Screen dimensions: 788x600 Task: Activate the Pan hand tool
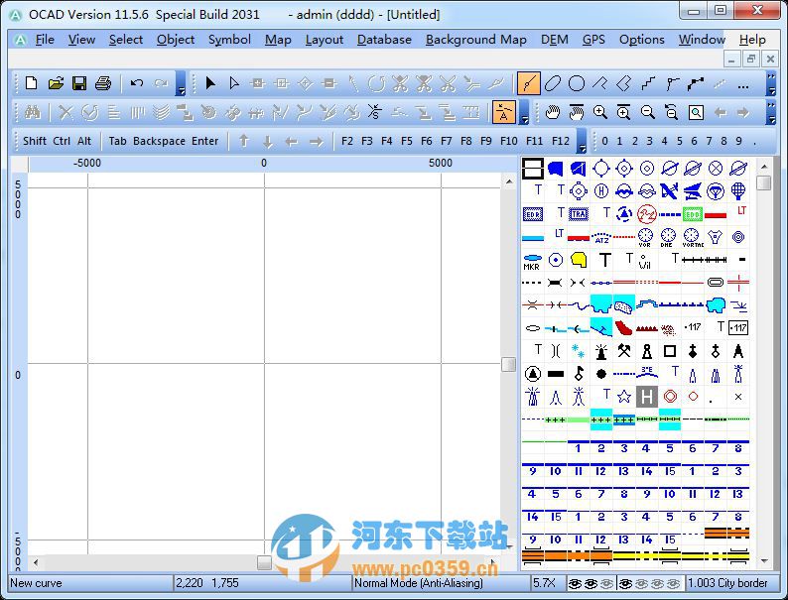(x=553, y=112)
